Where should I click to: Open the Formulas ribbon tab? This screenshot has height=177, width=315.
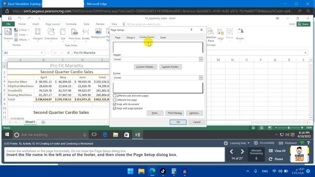tap(71, 24)
